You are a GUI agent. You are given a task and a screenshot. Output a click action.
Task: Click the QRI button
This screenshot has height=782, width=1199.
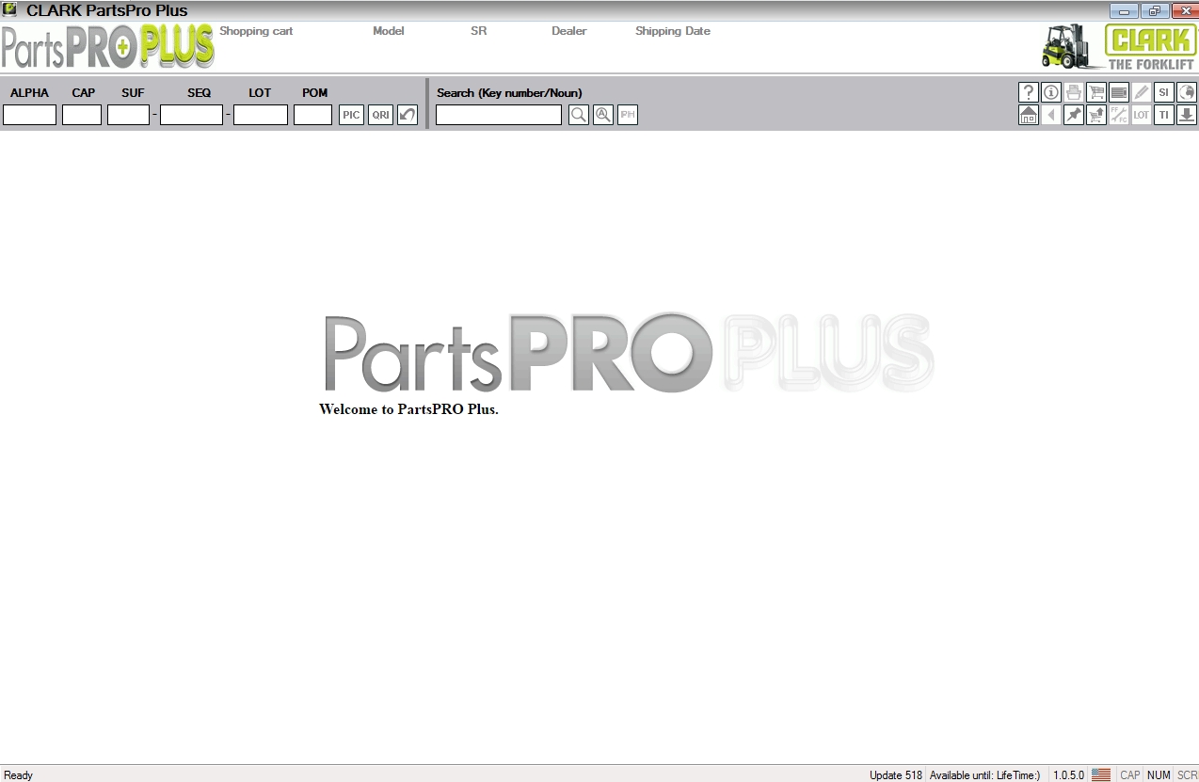pyautogui.click(x=380, y=115)
